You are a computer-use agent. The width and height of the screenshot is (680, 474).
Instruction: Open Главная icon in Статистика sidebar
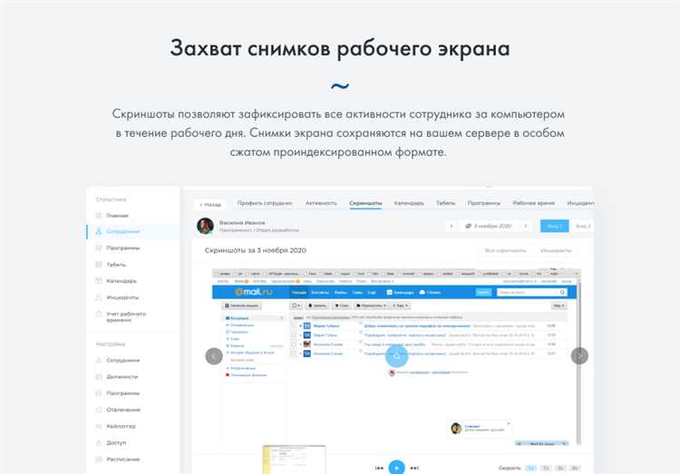99,216
